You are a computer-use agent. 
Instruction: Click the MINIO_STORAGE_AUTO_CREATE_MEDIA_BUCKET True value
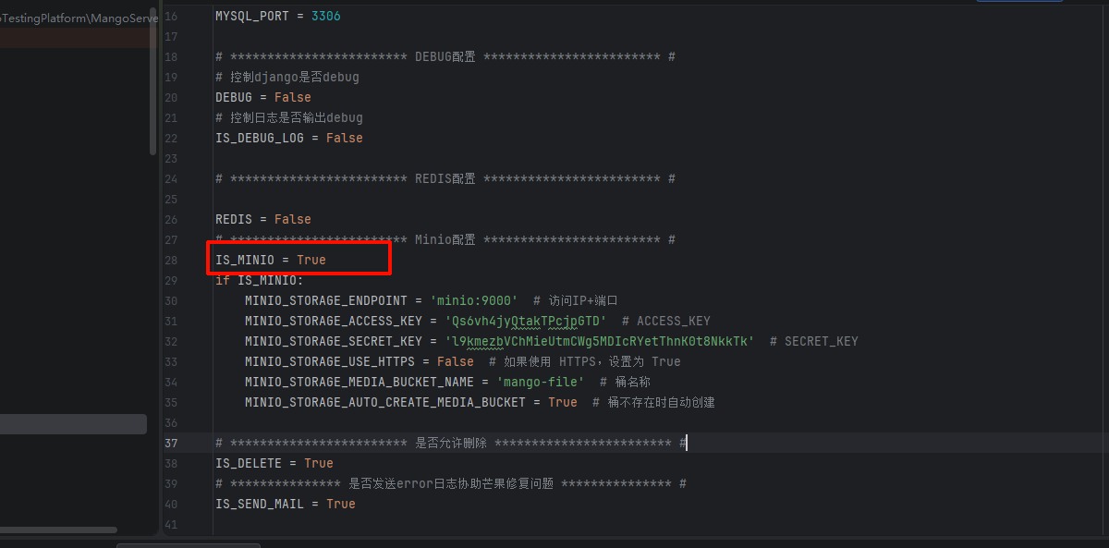[x=562, y=403]
